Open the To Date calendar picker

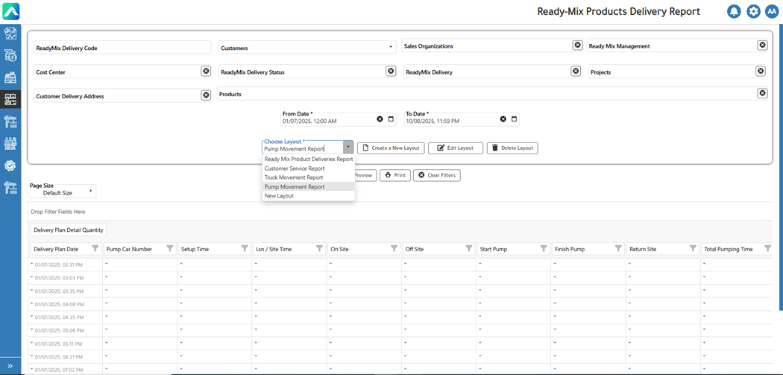coord(514,119)
